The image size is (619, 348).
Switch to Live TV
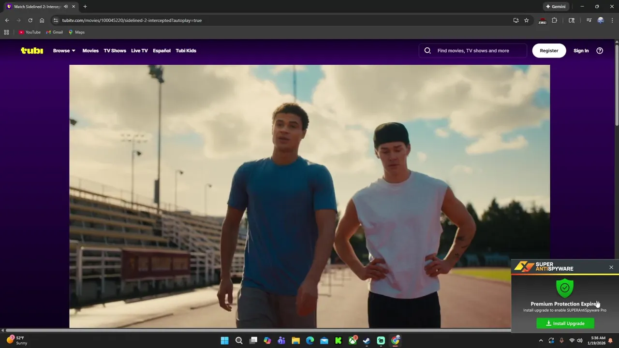click(139, 50)
